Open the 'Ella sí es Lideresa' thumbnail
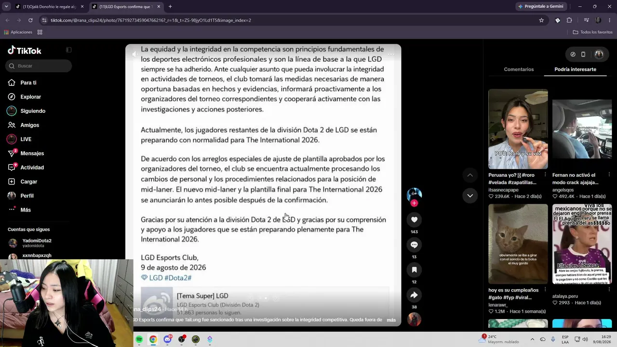The image size is (617, 347). tap(582, 244)
